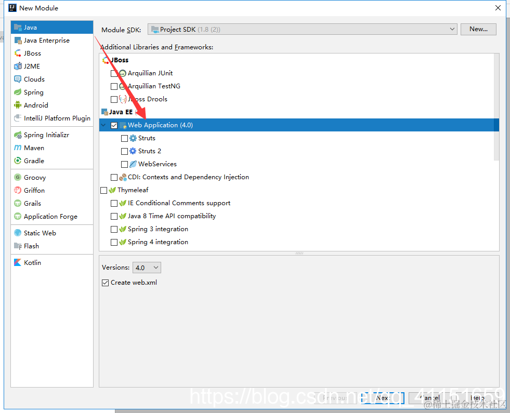Click the Gradle module icon
The image size is (510, 413).
(x=18, y=161)
